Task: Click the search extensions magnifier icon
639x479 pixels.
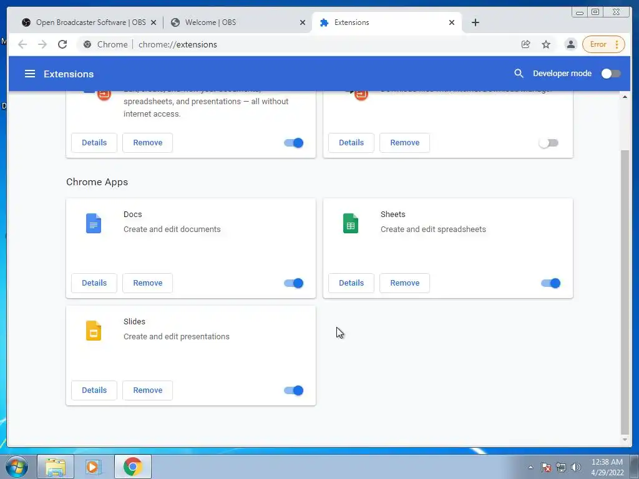Action: 519,74
